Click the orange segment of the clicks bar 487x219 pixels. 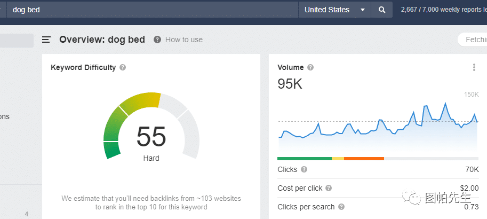point(364,159)
